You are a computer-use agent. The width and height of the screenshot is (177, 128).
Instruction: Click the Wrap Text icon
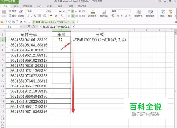point(104,12)
